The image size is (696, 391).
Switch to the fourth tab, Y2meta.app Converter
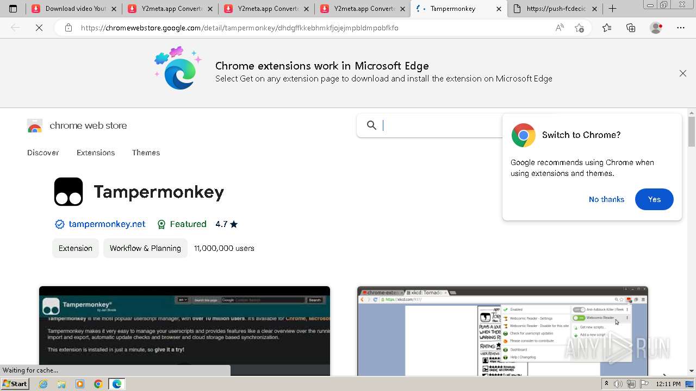pyautogui.click(x=363, y=9)
